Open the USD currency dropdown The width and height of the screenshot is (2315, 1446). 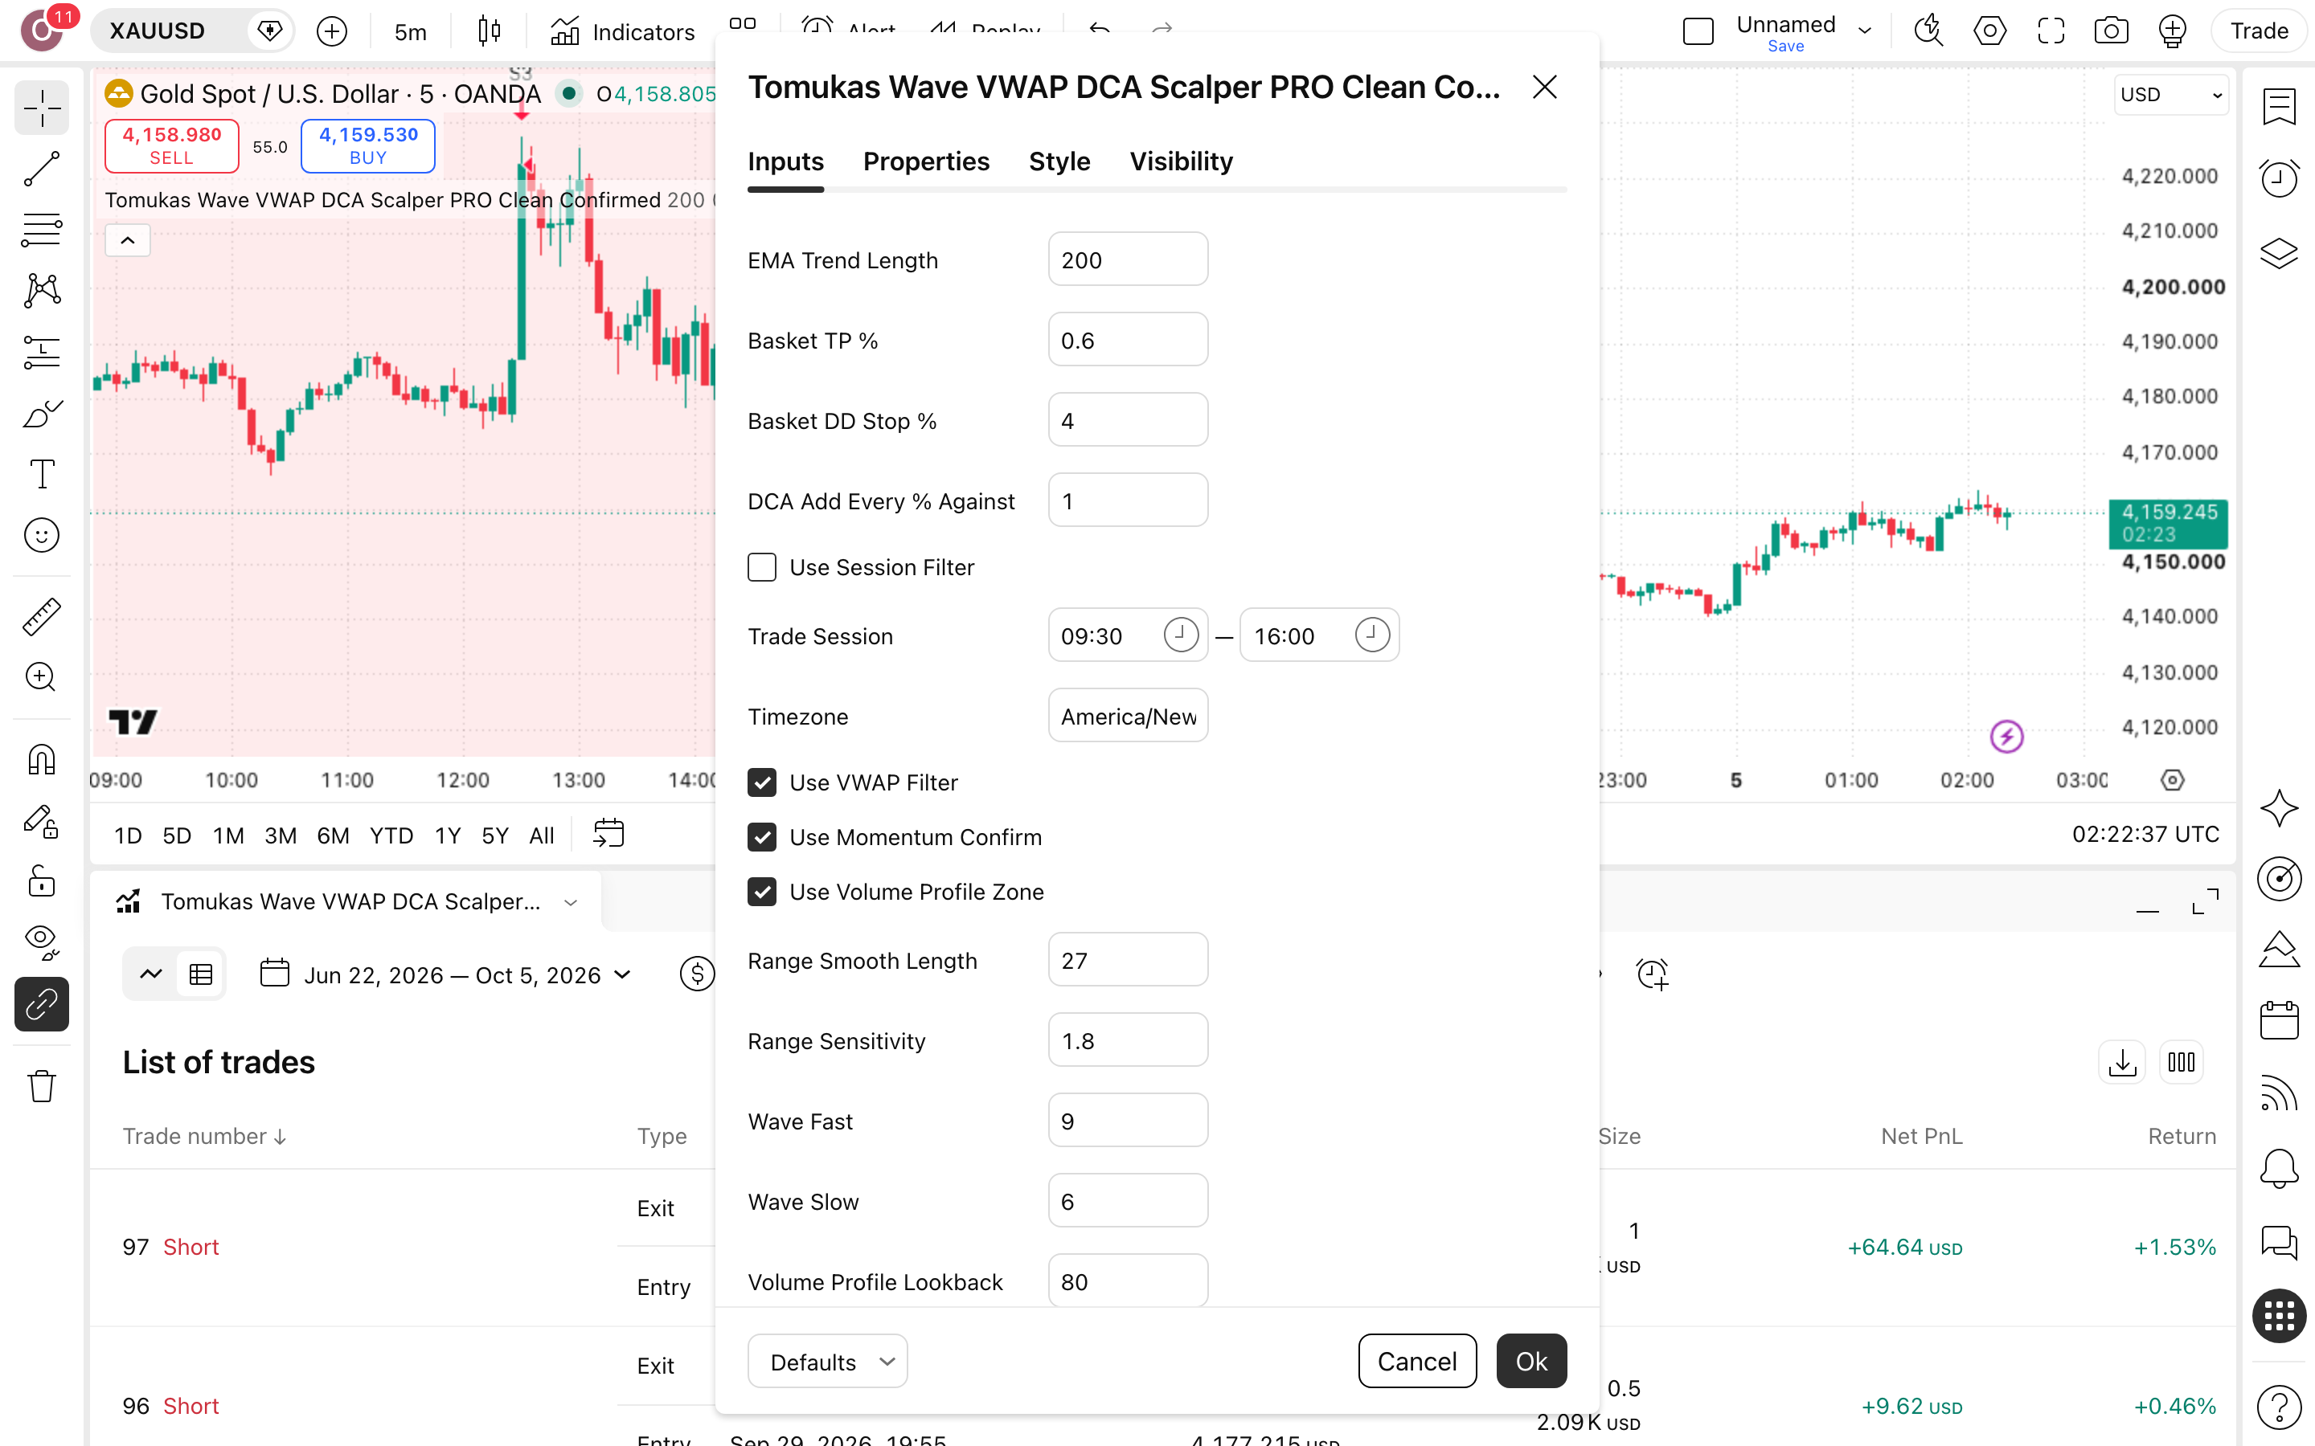point(2170,95)
